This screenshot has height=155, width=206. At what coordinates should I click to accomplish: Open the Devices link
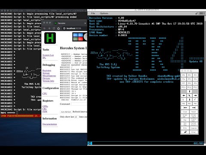[x=46, y=78]
